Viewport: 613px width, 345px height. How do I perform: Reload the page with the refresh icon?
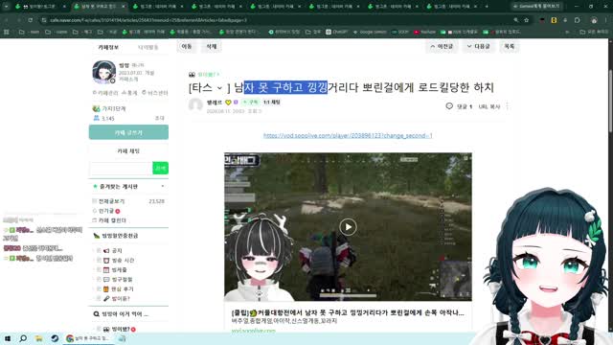click(30, 20)
